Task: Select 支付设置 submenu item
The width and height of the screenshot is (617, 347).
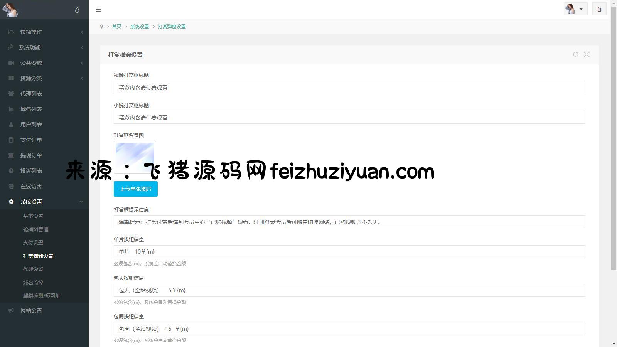Action: [x=33, y=243]
